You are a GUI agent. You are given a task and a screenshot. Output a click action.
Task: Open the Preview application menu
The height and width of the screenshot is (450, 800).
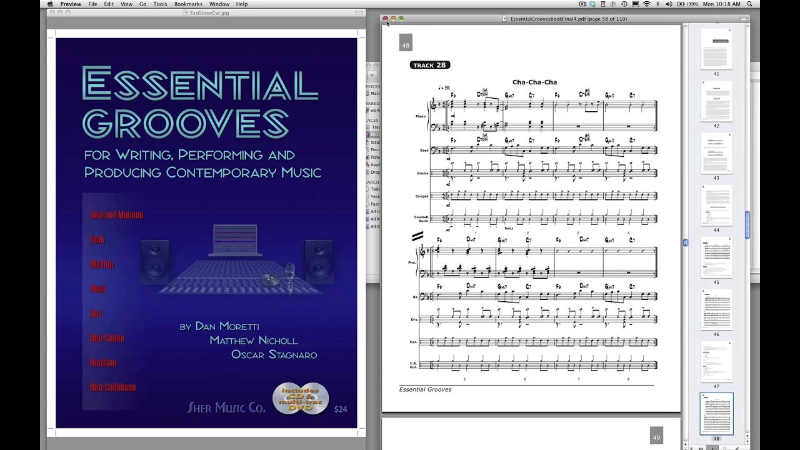point(71,4)
